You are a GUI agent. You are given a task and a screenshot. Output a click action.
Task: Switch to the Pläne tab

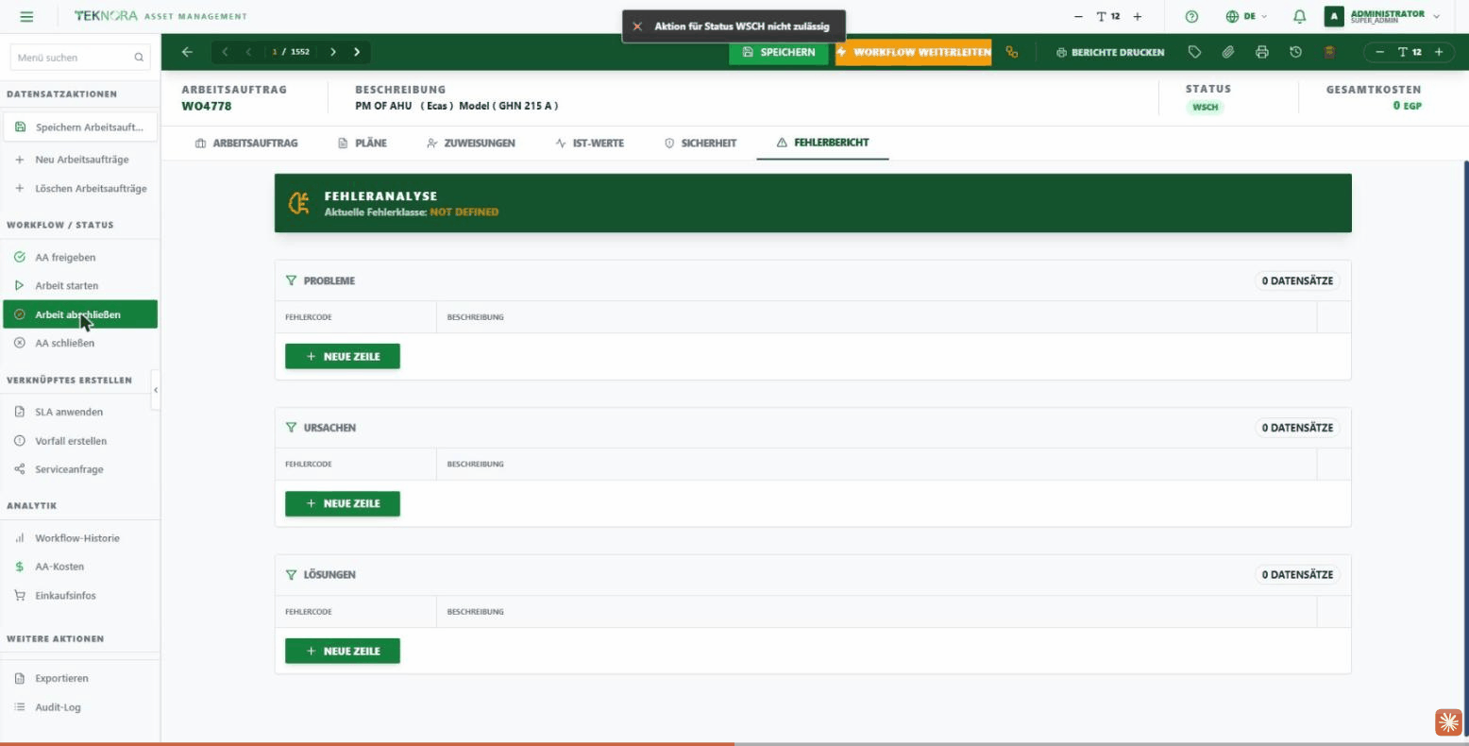pos(363,143)
